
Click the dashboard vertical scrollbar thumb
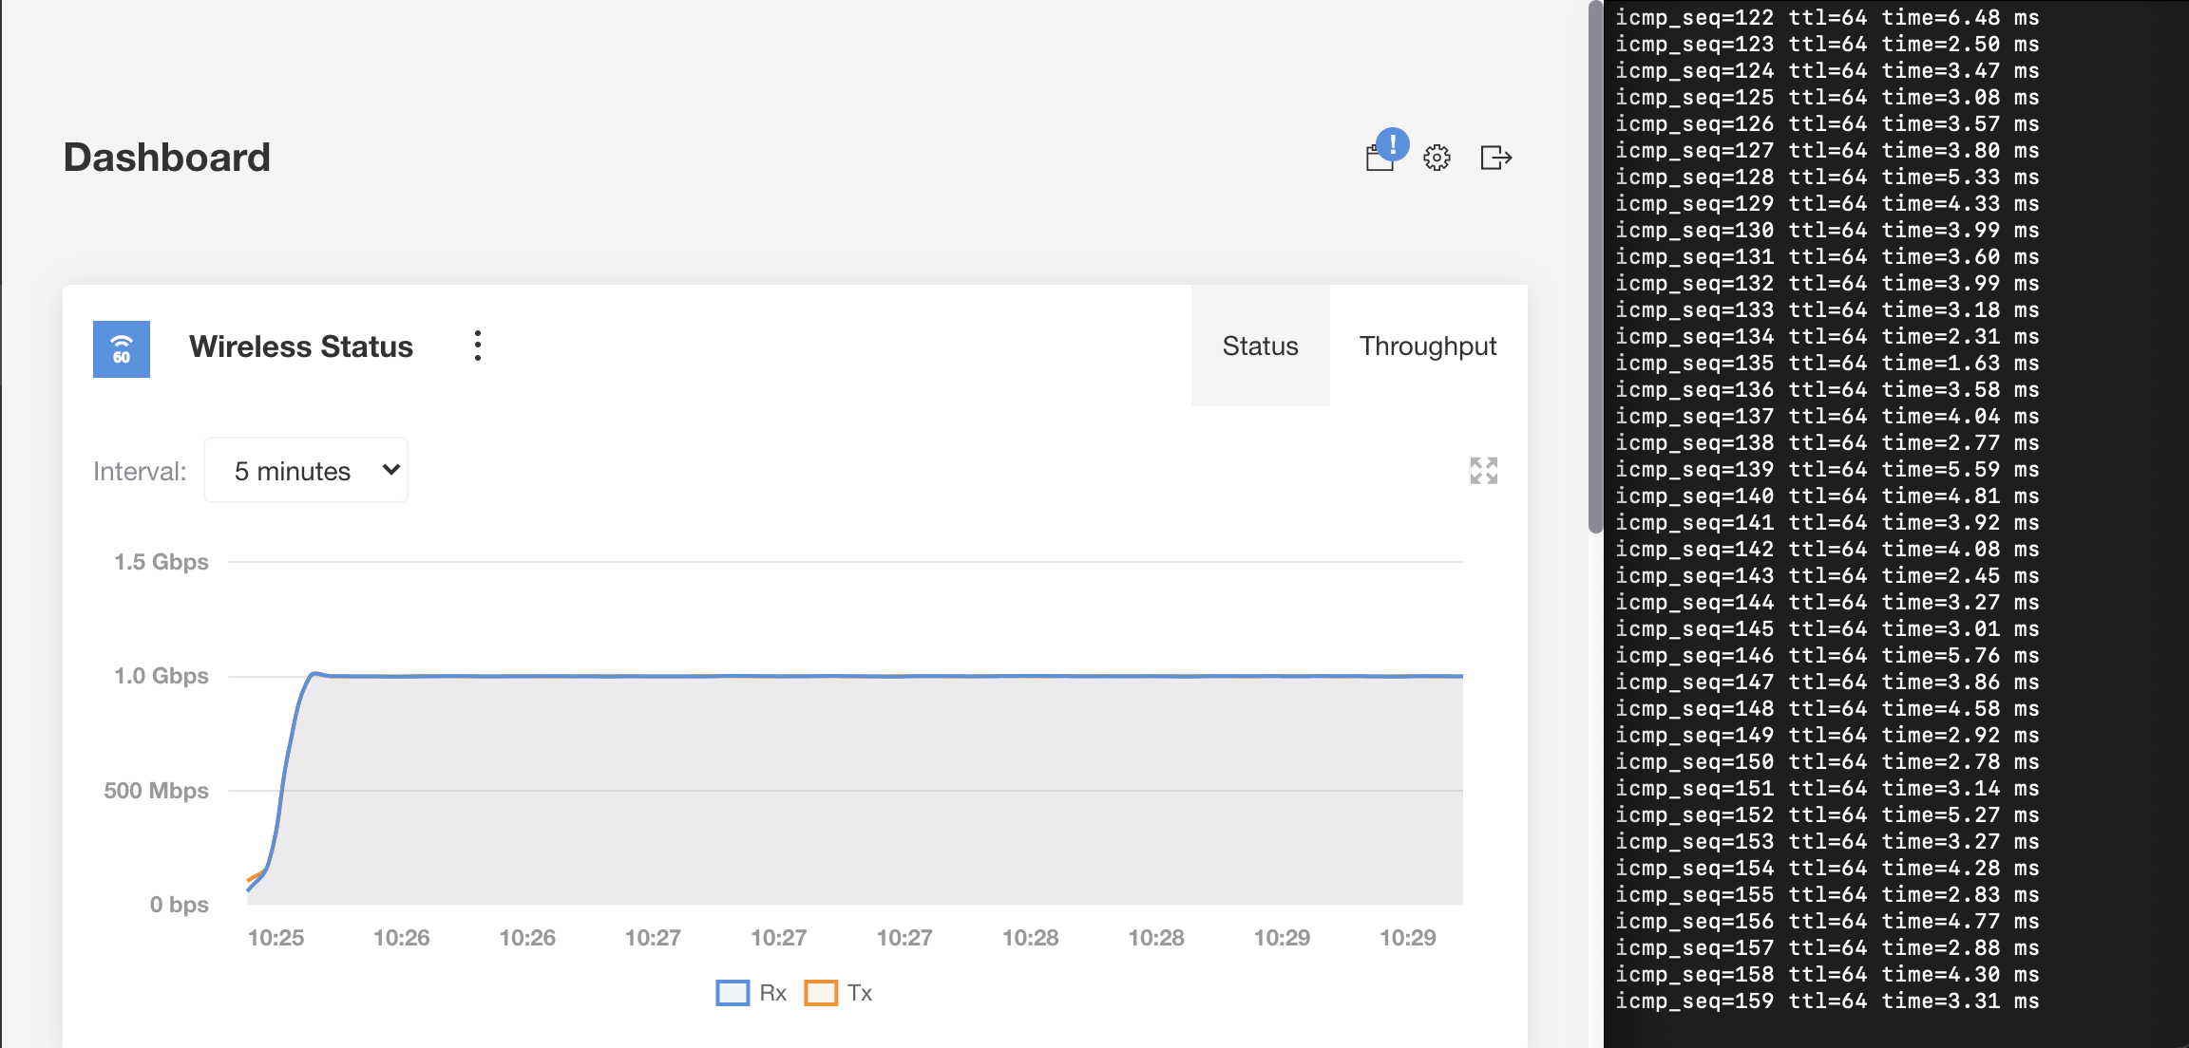[x=1595, y=266]
